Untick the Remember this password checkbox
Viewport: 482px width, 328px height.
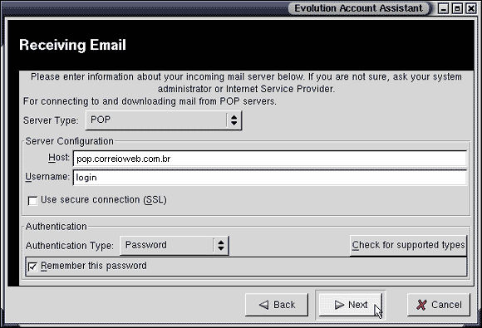[32, 267]
